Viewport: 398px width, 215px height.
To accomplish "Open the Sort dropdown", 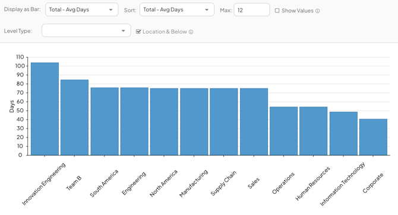I will pos(176,9).
